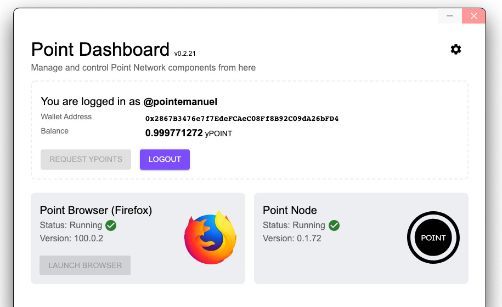
Task: Click green checkmark beside Point Node status
Action: point(334,225)
